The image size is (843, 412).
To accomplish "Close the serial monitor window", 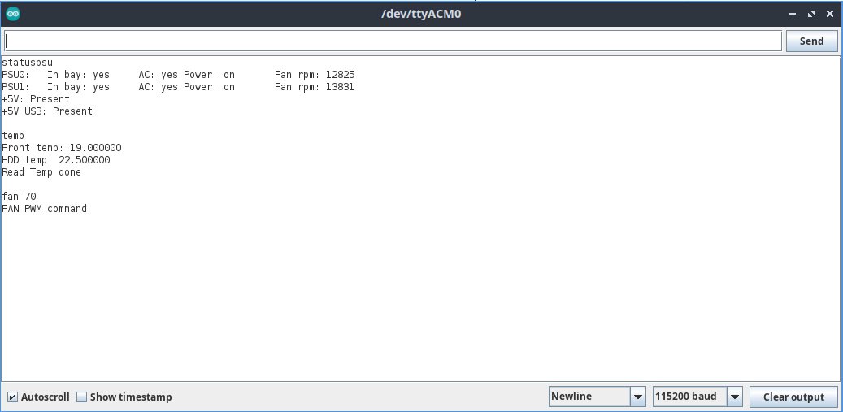I will [829, 14].
